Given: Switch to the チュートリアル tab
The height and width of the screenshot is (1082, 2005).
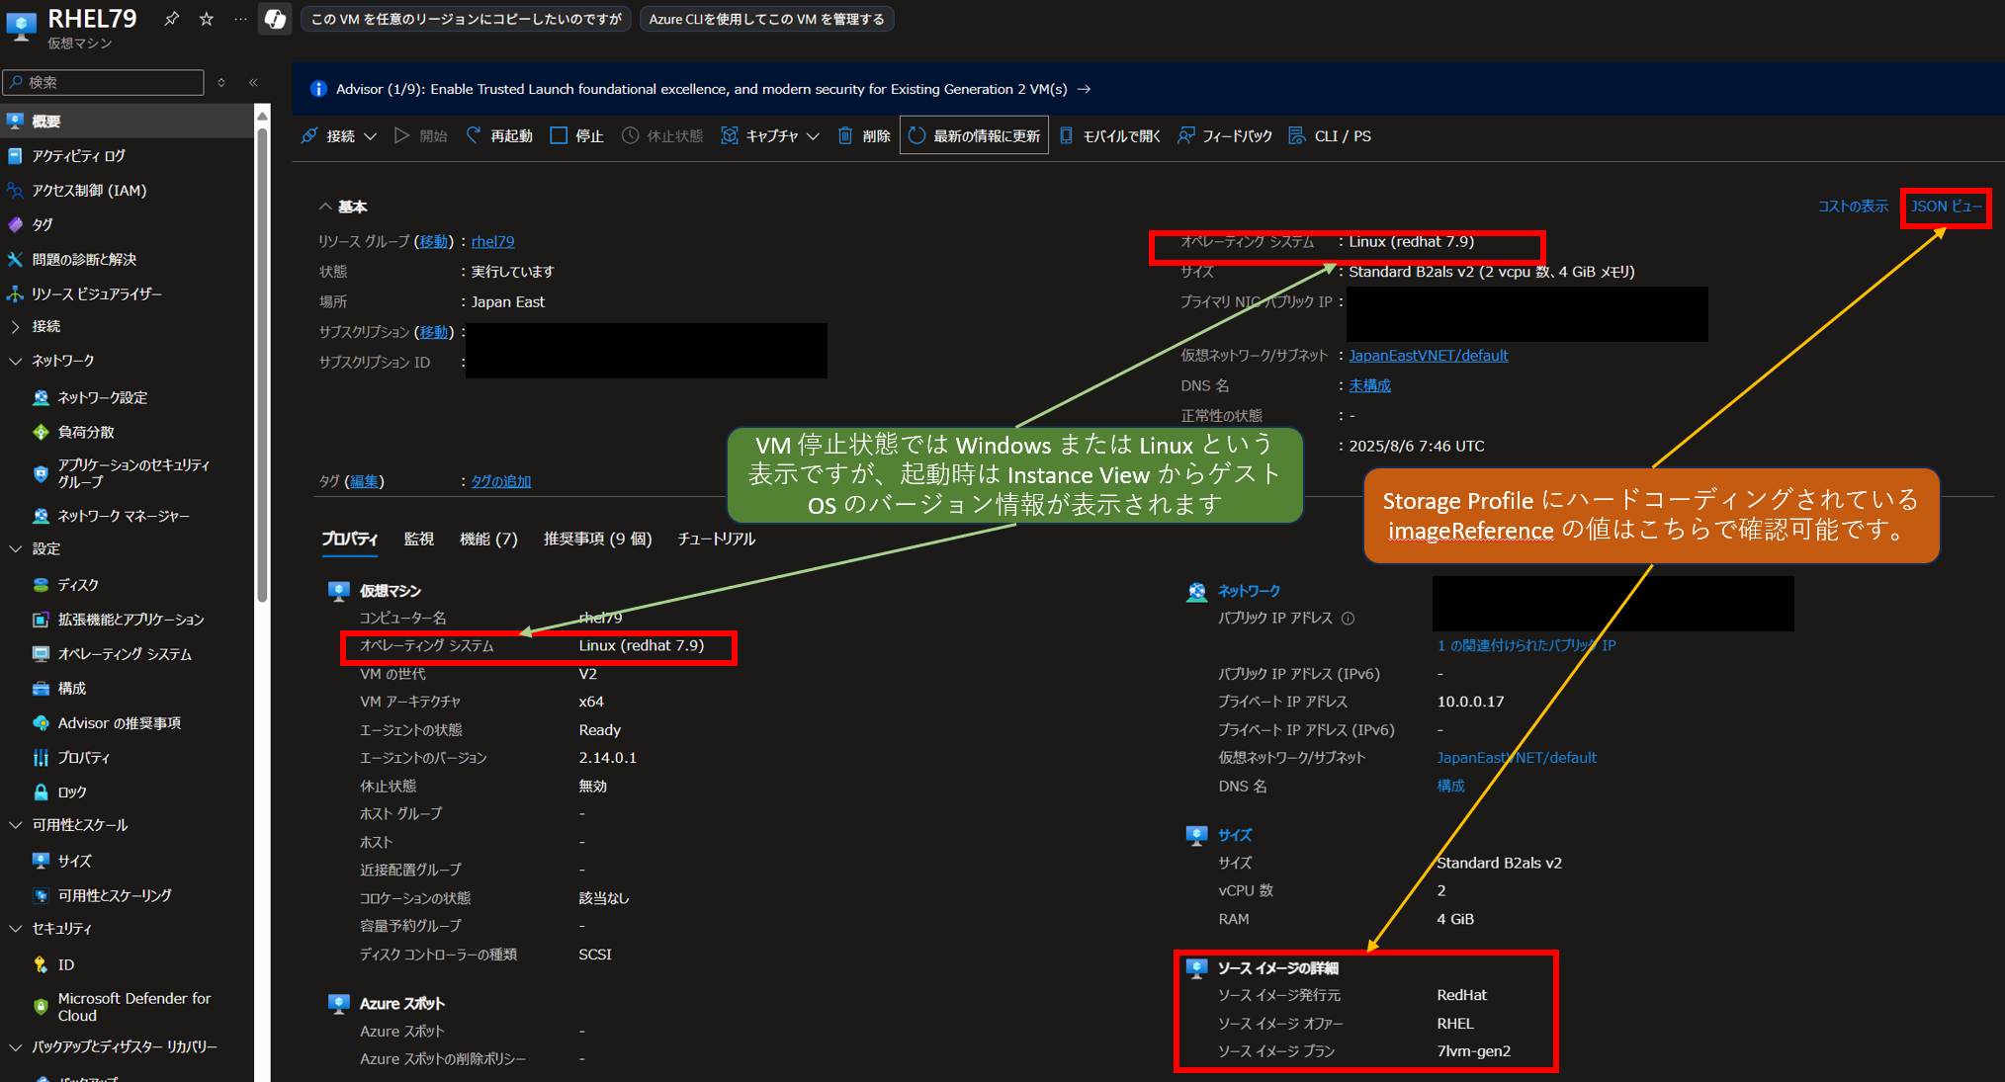Looking at the screenshot, I should [716, 540].
